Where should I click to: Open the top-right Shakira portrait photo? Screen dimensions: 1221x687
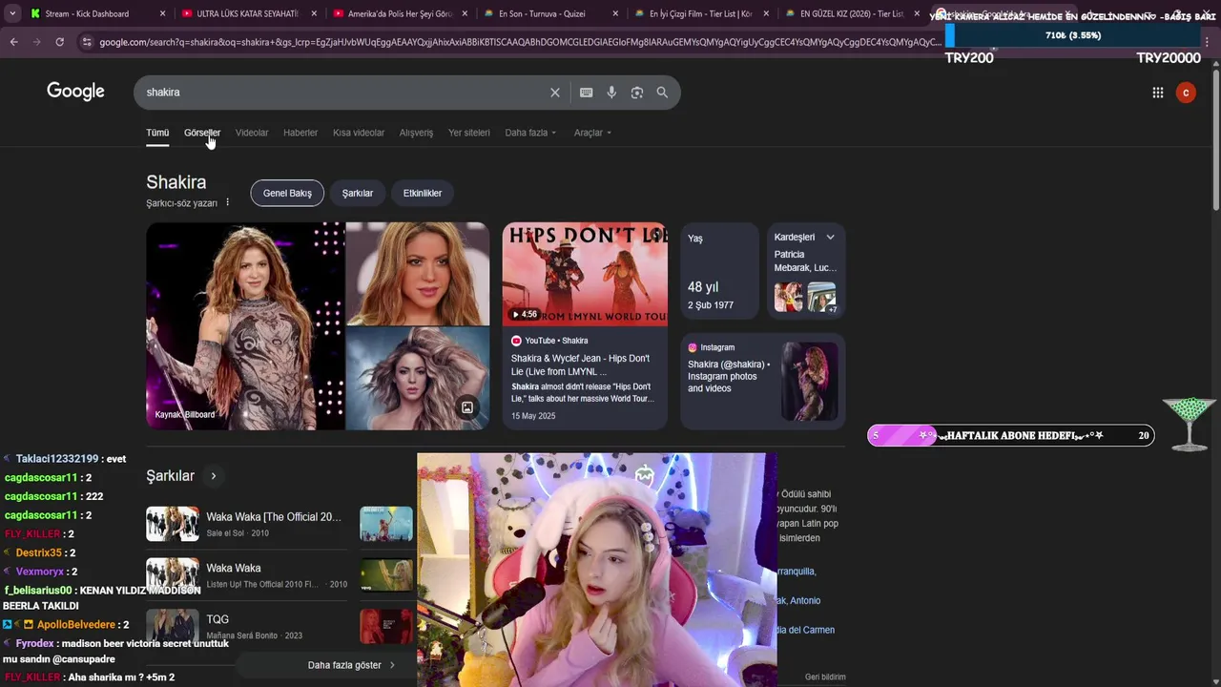click(418, 273)
